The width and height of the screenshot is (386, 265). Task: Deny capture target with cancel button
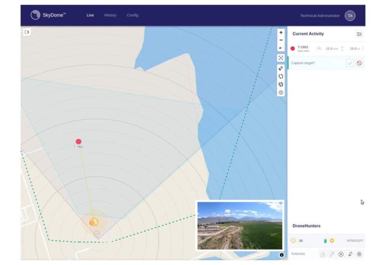[359, 63]
